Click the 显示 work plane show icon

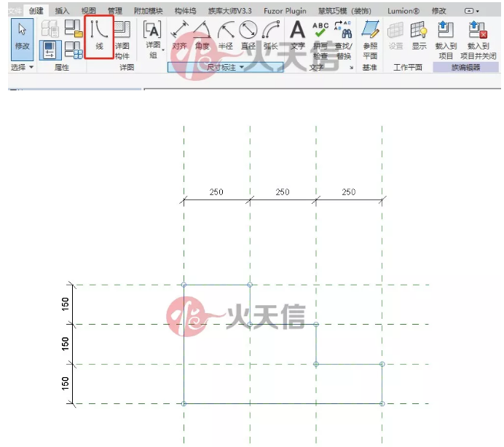pos(419,36)
